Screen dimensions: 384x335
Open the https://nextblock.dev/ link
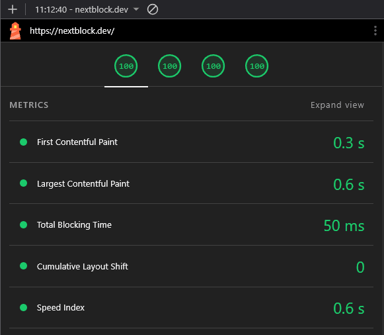click(72, 31)
